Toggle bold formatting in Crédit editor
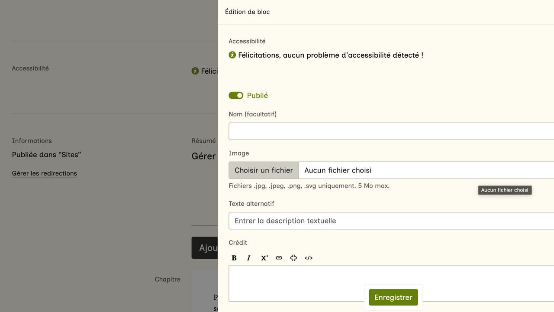 click(x=234, y=258)
